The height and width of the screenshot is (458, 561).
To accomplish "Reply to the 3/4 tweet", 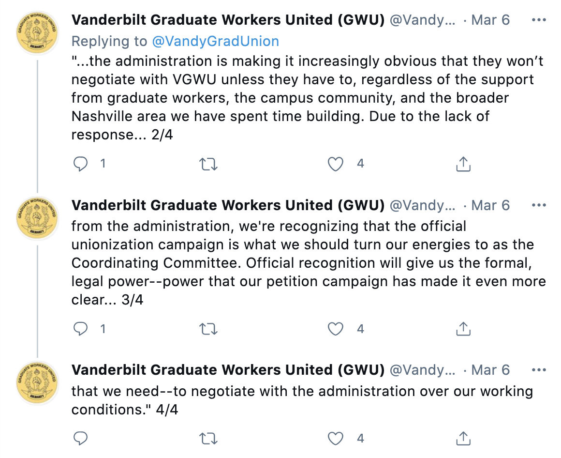I will (x=81, y=329).
